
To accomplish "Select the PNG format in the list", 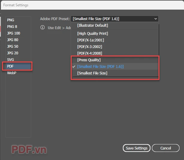I will tap(18, 20).
